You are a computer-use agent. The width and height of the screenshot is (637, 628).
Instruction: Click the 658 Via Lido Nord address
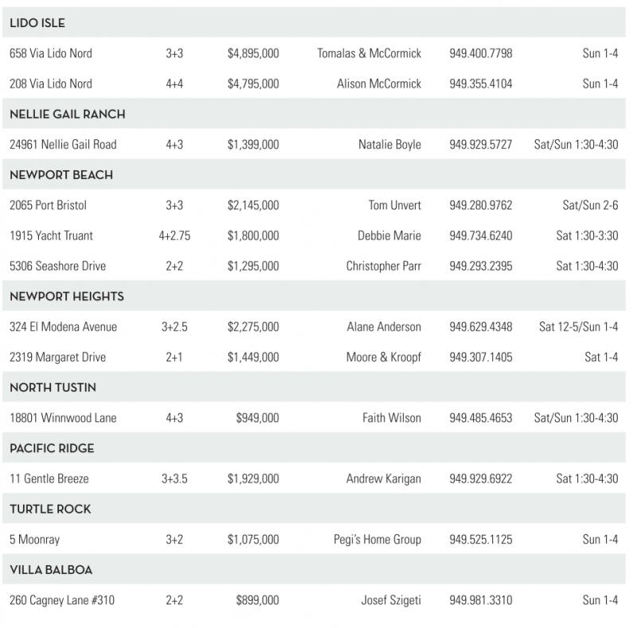51,53
